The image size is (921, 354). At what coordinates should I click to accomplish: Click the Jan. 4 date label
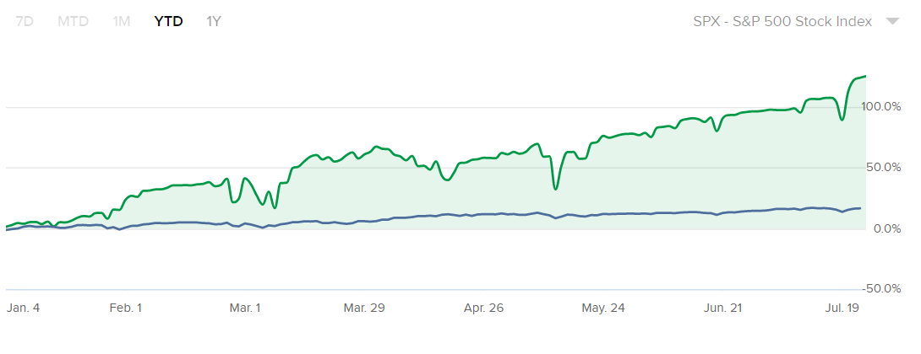click(23, 308)
